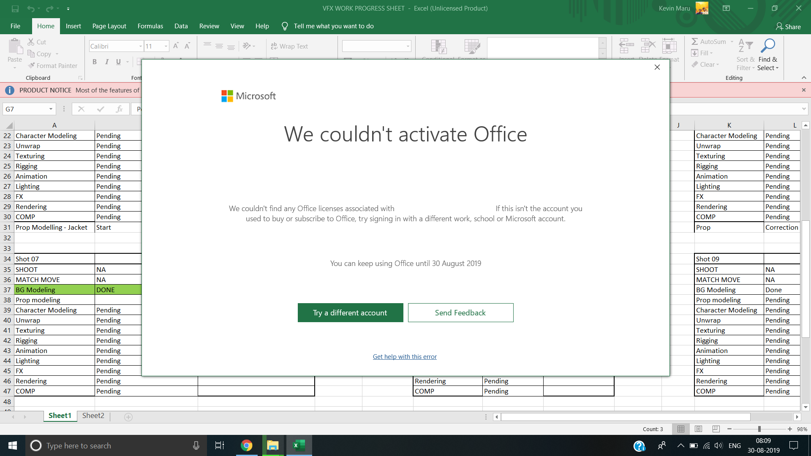Open the Page Layout ribbon tab

click(x=109, y=26)
